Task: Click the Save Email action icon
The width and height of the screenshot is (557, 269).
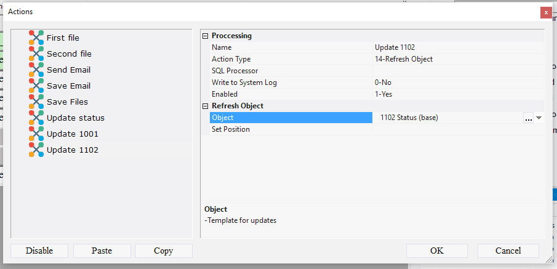Action: [36, 86]
